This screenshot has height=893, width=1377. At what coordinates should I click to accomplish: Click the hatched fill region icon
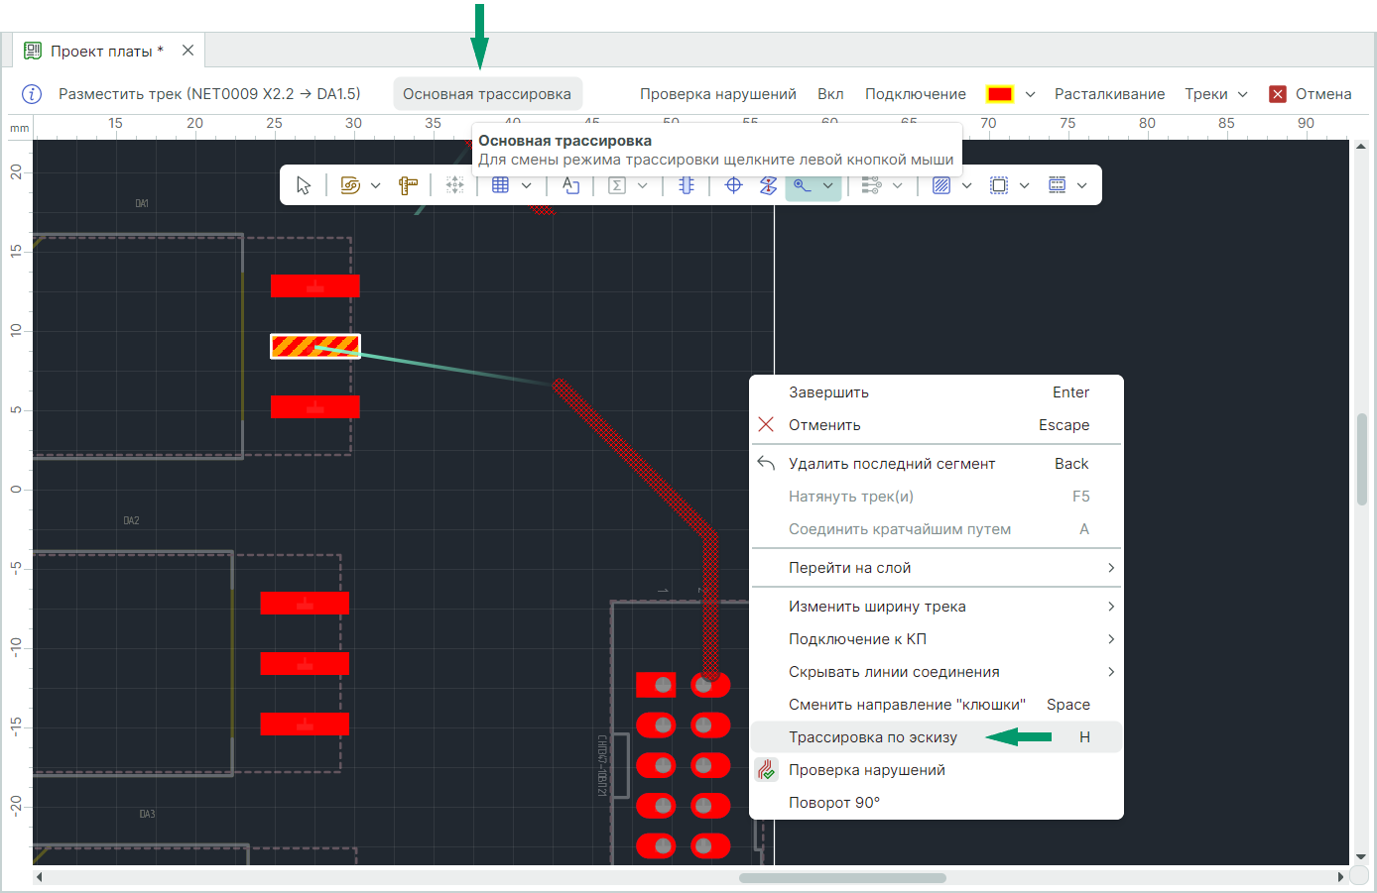(941, 185)
